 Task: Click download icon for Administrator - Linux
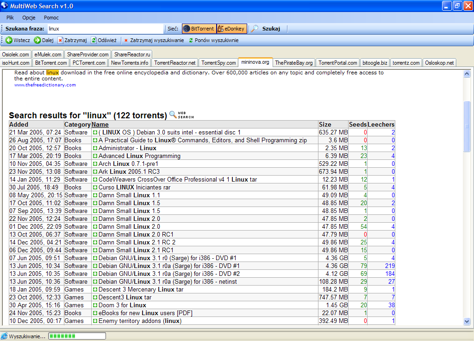[x=95, y=148]
